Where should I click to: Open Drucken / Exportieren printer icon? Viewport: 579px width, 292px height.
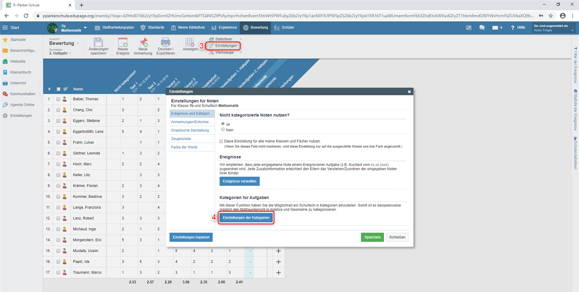(165, 43)
